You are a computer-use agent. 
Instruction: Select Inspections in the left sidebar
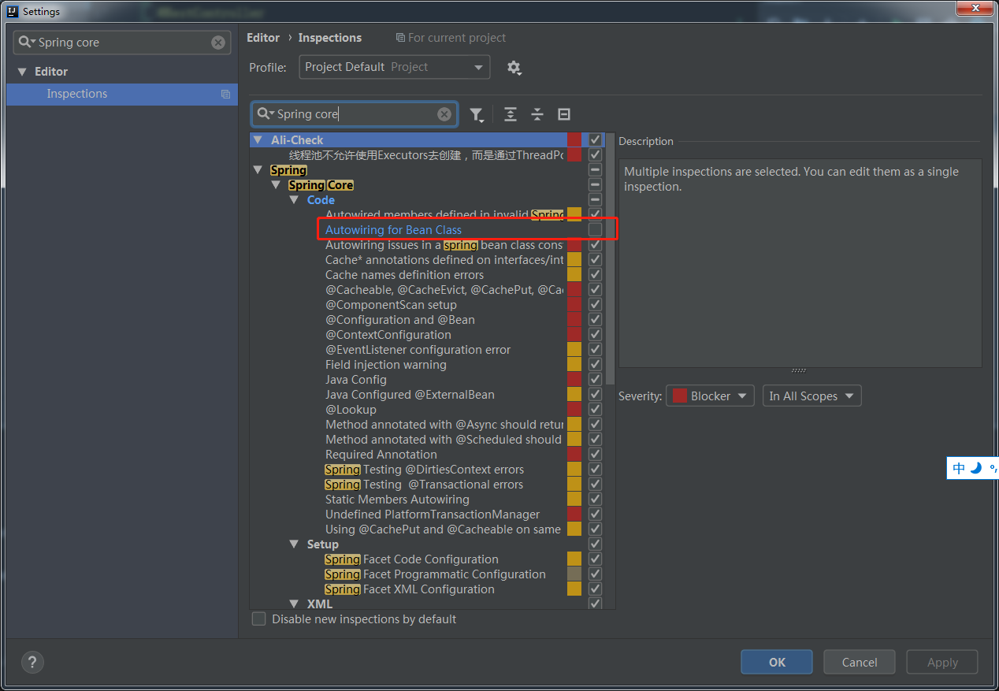click(76, 94)
